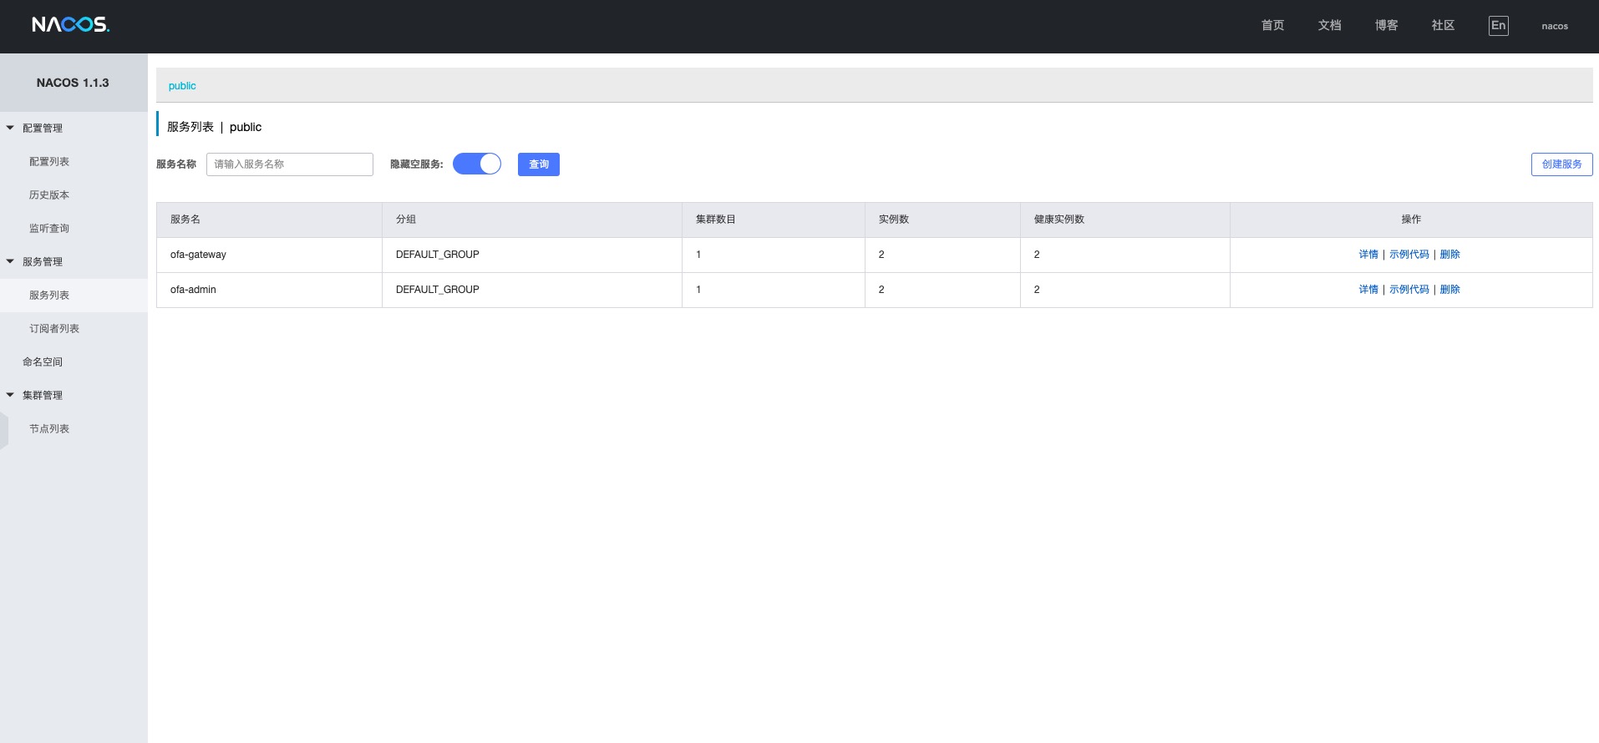The width and height of the screenshot is (1599, 743).
Task: Open 配置列表 in the sidebar
Action: click(49, 162)
